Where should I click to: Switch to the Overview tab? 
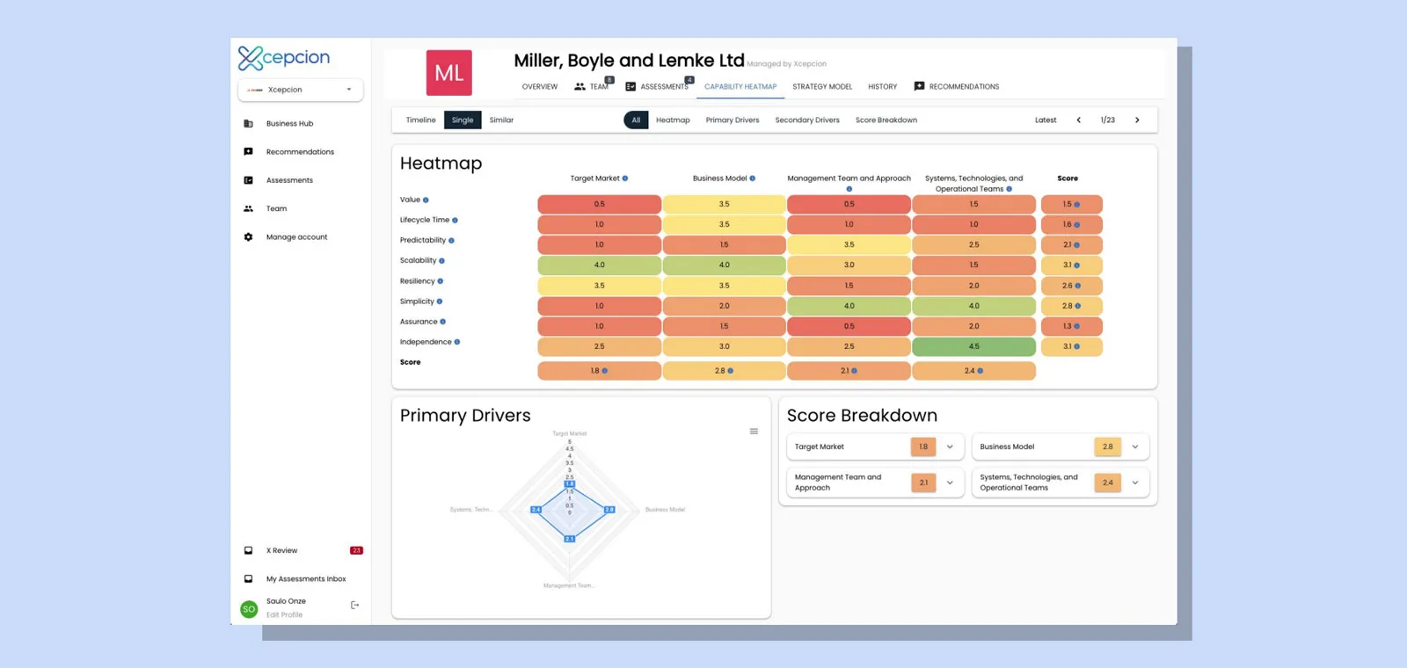(540, 87)
